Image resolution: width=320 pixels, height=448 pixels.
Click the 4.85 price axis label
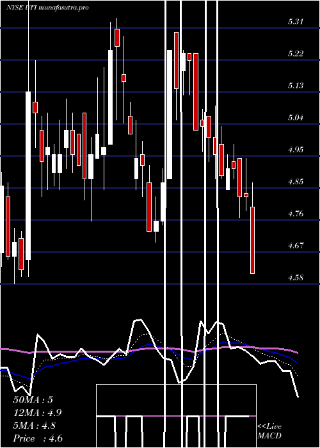coord(296,182)
